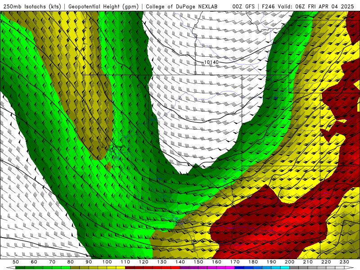The height and width of the screenshot is (270, 360).
Task: Click the '00Z GFS' model run text
Action: pyautogui.click(x=243, y=7)
